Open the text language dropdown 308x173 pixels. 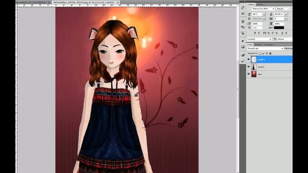tap(259, 39)
